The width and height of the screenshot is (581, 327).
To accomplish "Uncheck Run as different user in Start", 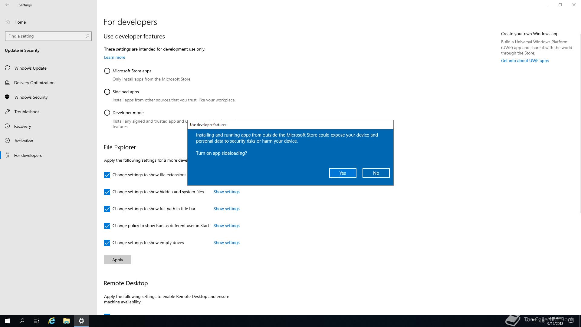I will [x=107, y=226].
